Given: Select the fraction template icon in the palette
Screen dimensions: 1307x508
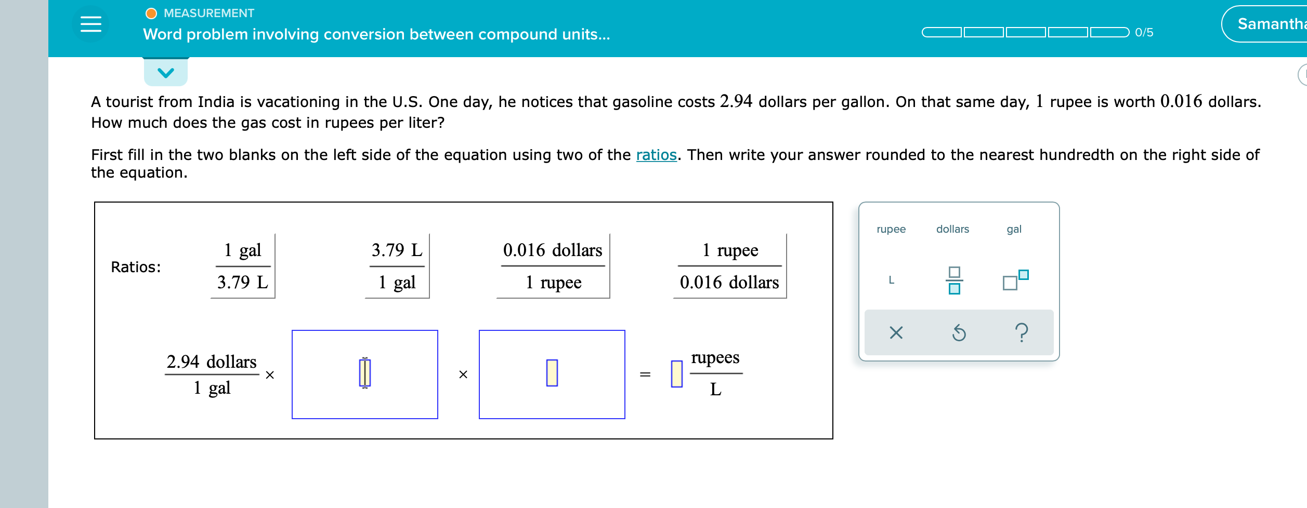Looking at the screenshot, I should 953,280.
